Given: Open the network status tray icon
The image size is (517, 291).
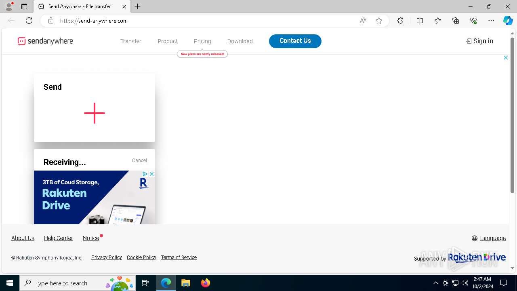Looking at the screenshot, I should click(455, 283).
